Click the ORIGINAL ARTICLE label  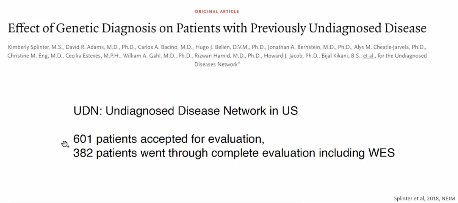tap(217, 12)
